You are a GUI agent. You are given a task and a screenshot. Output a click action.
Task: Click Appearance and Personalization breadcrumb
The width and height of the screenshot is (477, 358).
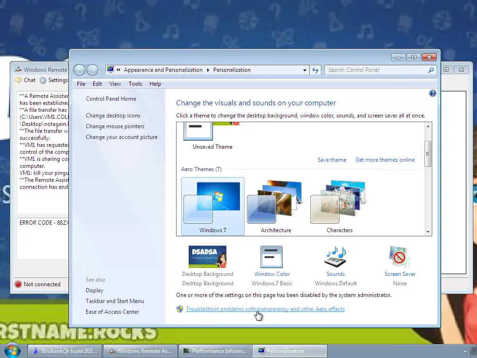pos(163,70)
